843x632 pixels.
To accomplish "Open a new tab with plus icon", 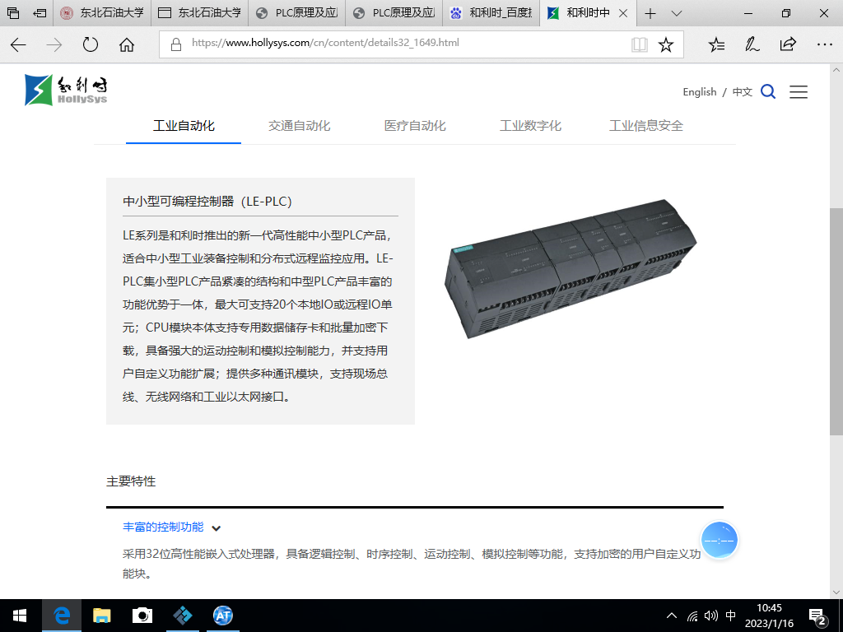I will pyautogui.click(x=650, y=13).
